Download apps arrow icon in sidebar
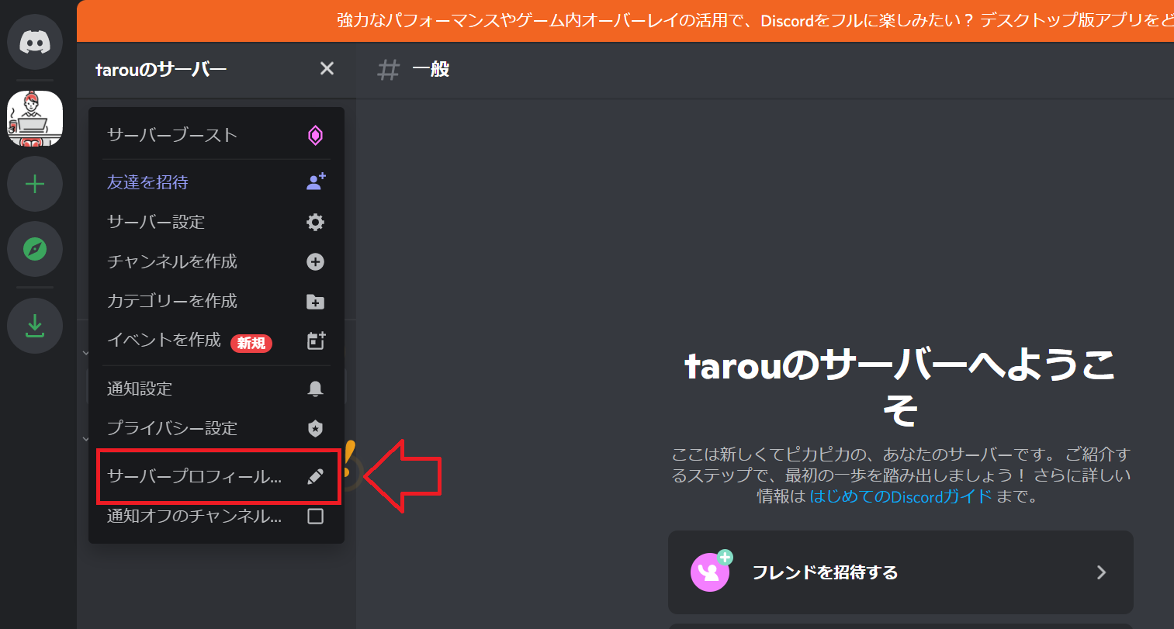 pos(35,326)
